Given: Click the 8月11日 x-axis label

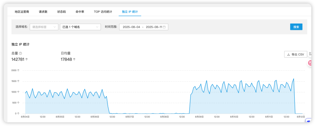Looking at the screenshot, I should (269, 117).
